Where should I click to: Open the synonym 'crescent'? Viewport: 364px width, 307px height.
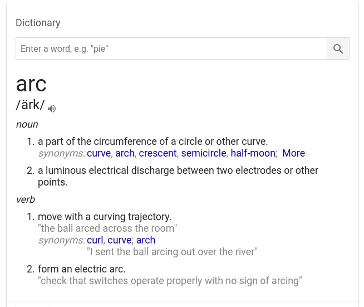click(158, 153)
